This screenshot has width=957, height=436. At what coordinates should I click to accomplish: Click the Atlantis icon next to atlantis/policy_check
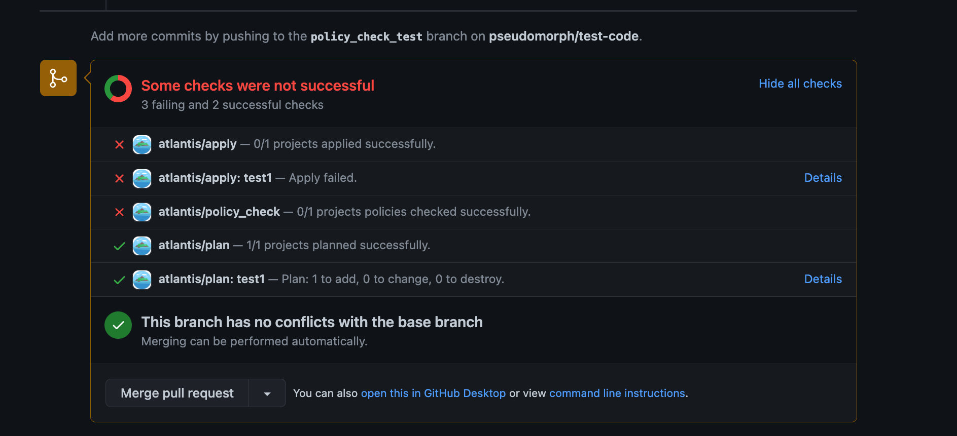pos(142,212)
